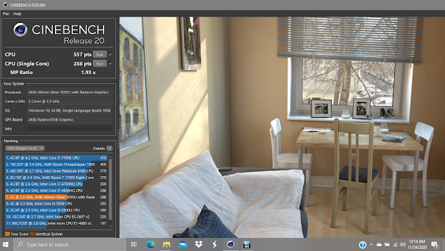
Task: Click the Cinebench taskbar icon
Action: (x=230, y=245)
